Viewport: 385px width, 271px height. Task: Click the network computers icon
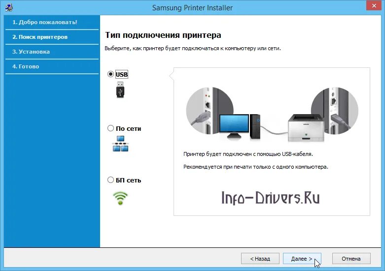point(120,144)
